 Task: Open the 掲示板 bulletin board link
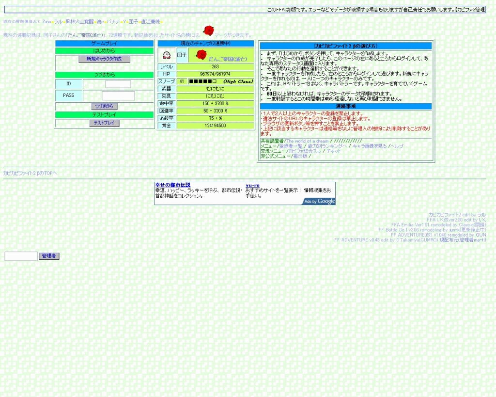click(300, 156)
